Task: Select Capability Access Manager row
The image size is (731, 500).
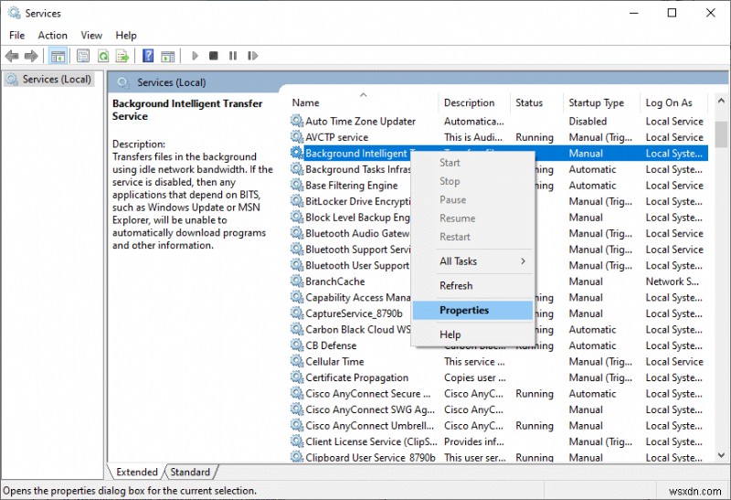Action: click(498, 297)
